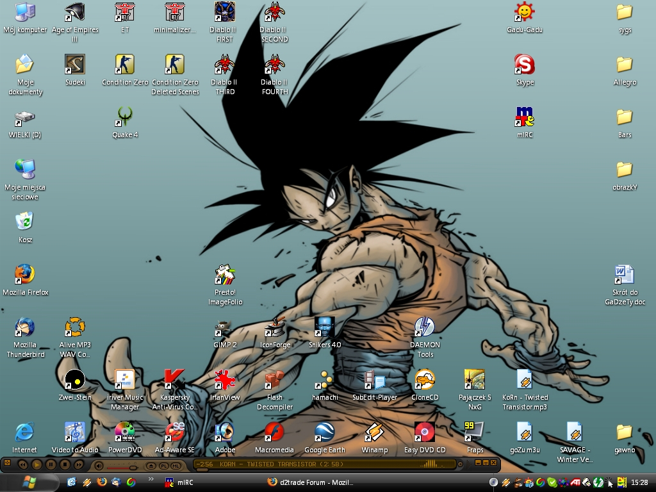Image resolution: width=656 pixels, height=492 pixels.
Task: Toggle the Winamp playlist with the PL button
Action: (x=163, y=465)
